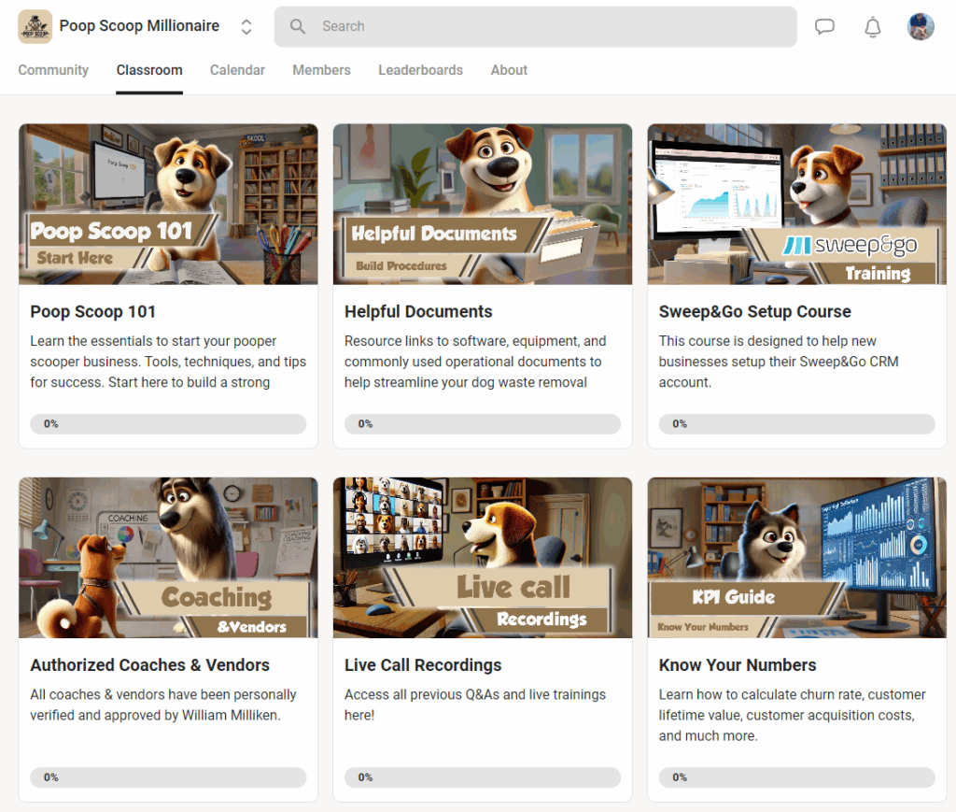Open the Calendar tab
Image resolution: width=956 pixels, height=812 pixels.
(237, 70)
